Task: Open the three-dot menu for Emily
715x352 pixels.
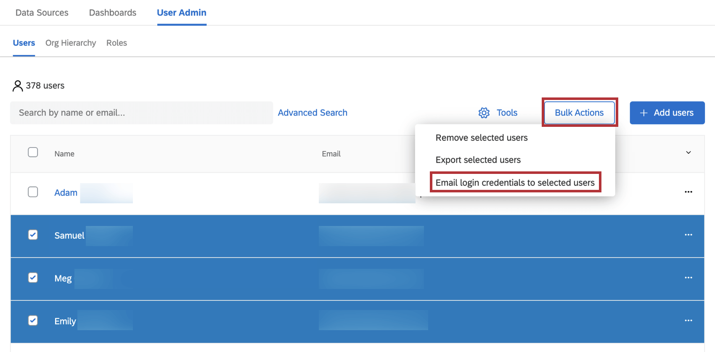Action: [688, 320]
